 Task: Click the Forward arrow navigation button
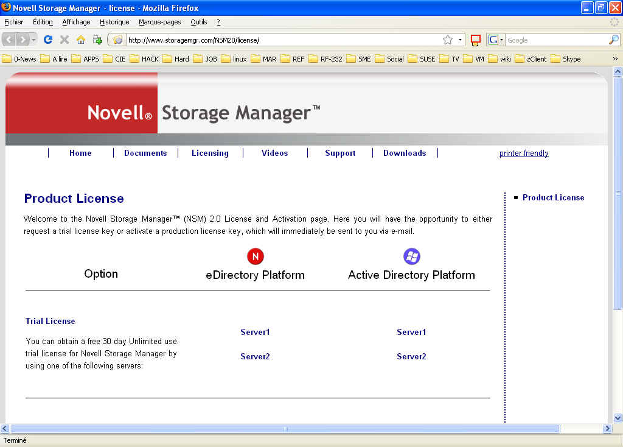23,40
